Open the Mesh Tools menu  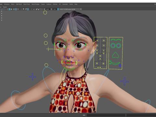(x=27, y=4)
